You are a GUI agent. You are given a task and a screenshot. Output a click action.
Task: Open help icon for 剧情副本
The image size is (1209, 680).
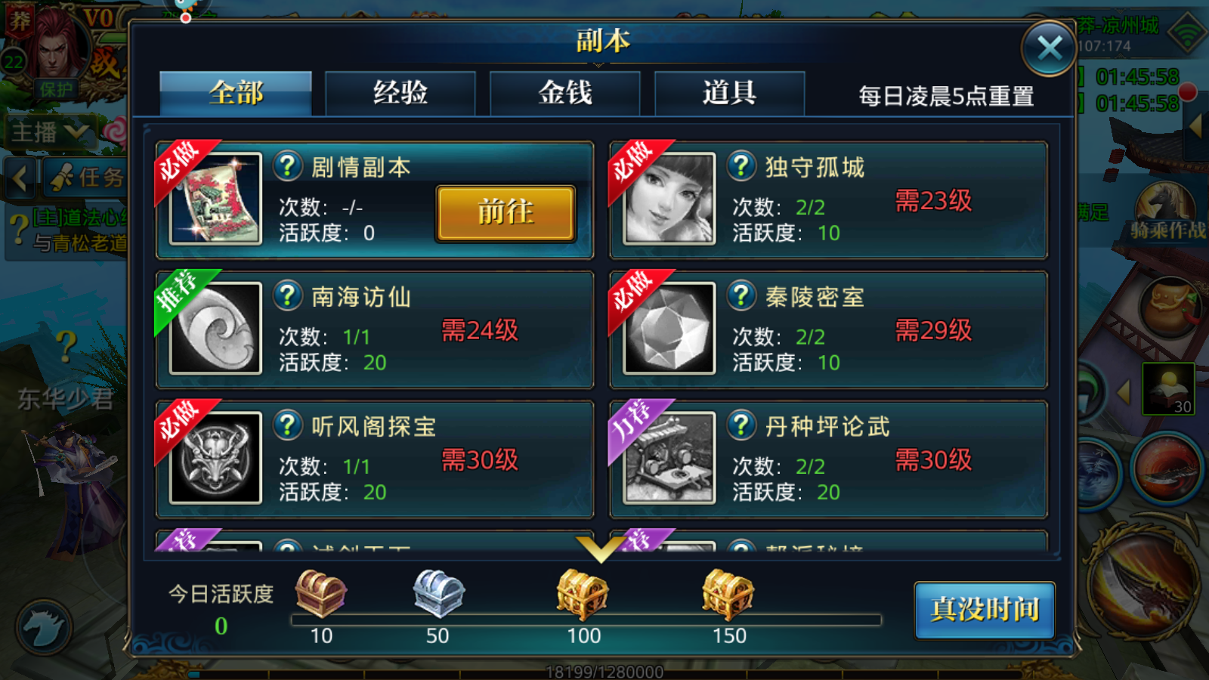point(288,165)
